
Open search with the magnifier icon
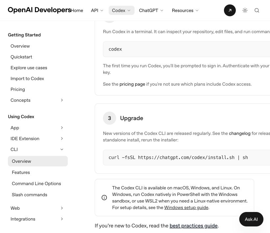(257, 10)
